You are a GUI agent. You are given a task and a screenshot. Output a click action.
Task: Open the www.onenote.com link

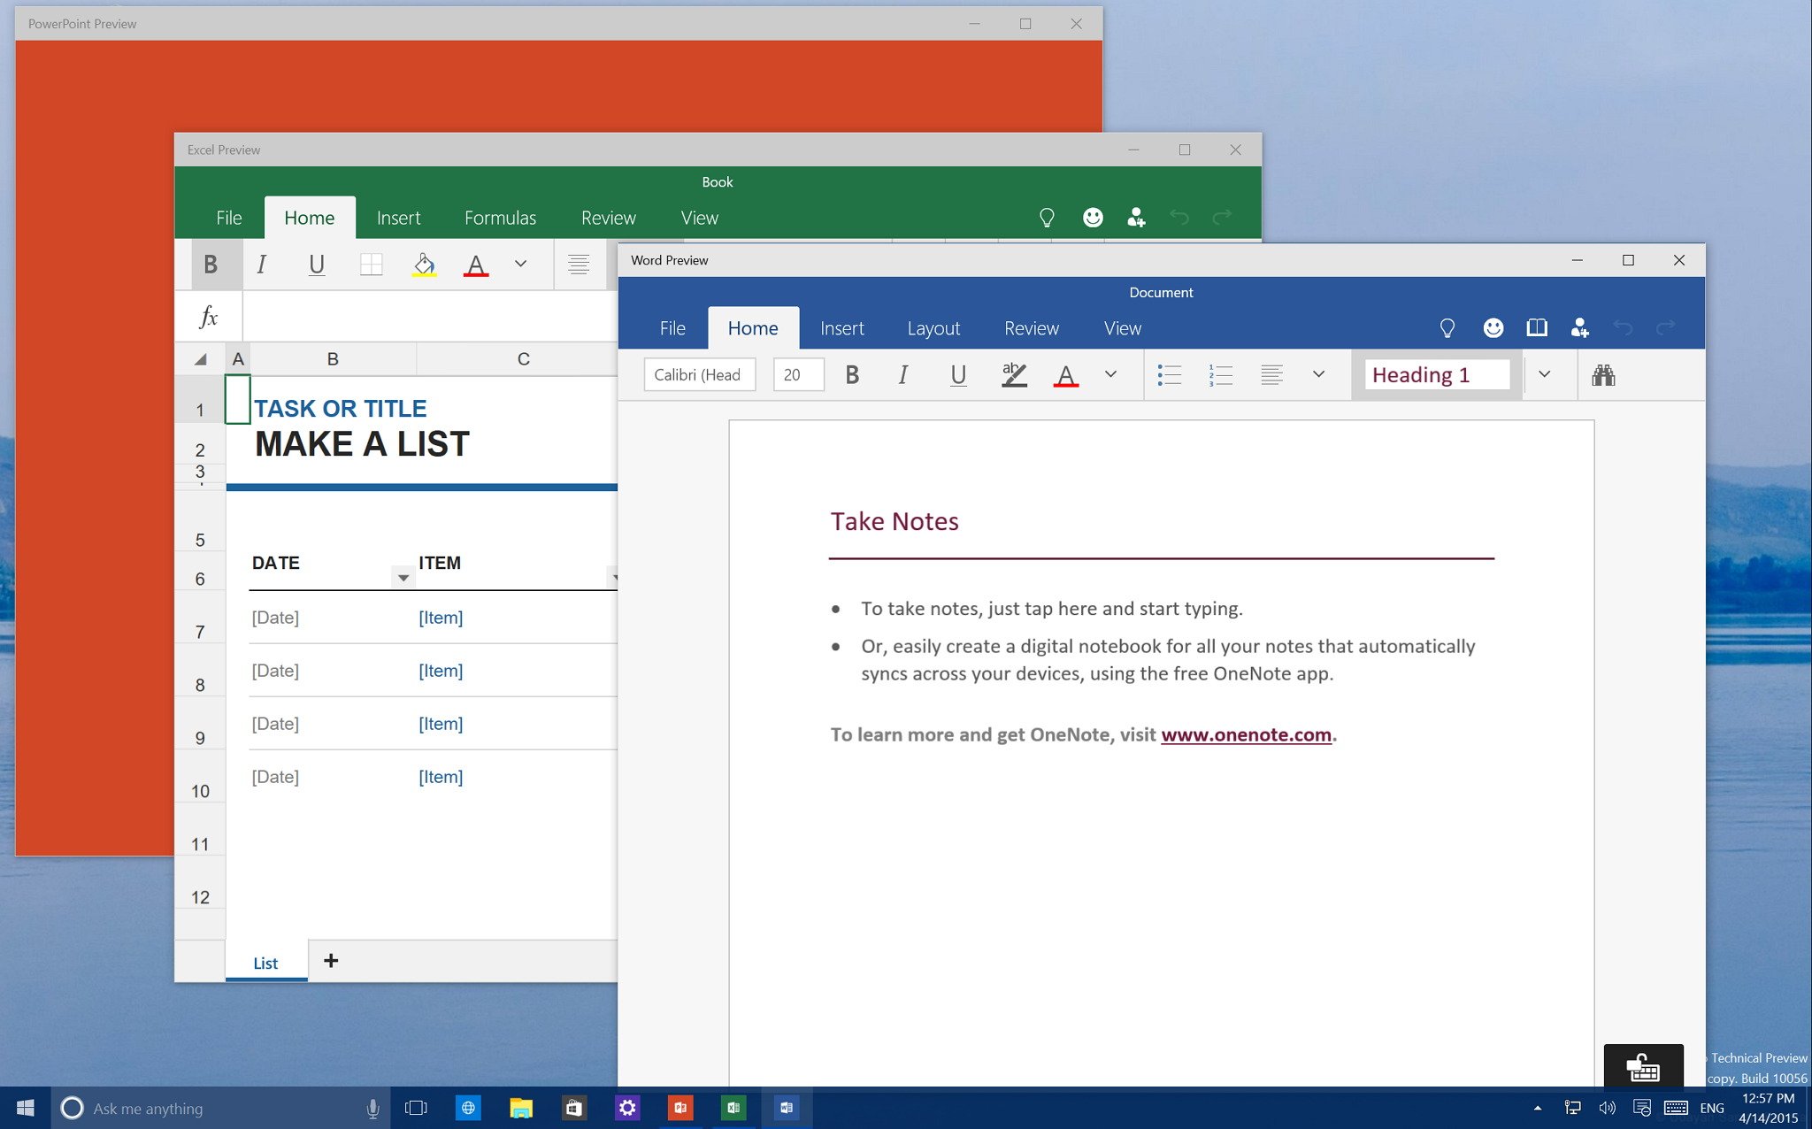(1246, 735)
